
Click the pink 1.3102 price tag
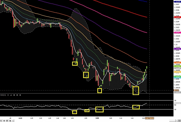pos(177,33)
